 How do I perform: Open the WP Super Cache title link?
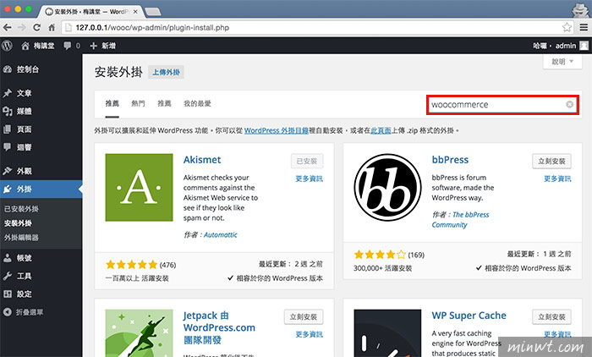pos(469,316)
